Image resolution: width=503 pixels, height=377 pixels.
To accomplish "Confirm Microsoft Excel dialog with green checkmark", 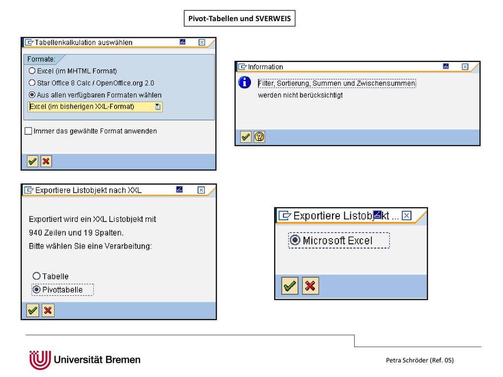I will [290, 286].
